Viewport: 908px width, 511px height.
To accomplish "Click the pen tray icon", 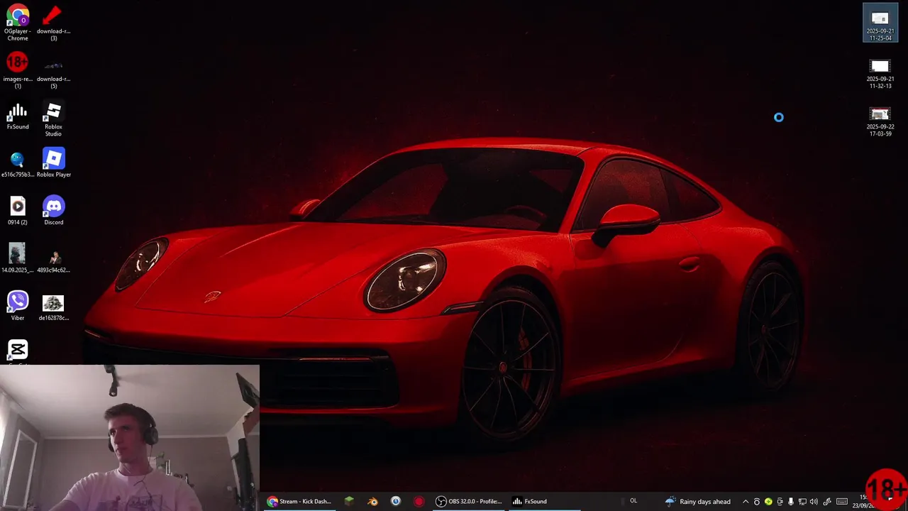I will [827, 502].
